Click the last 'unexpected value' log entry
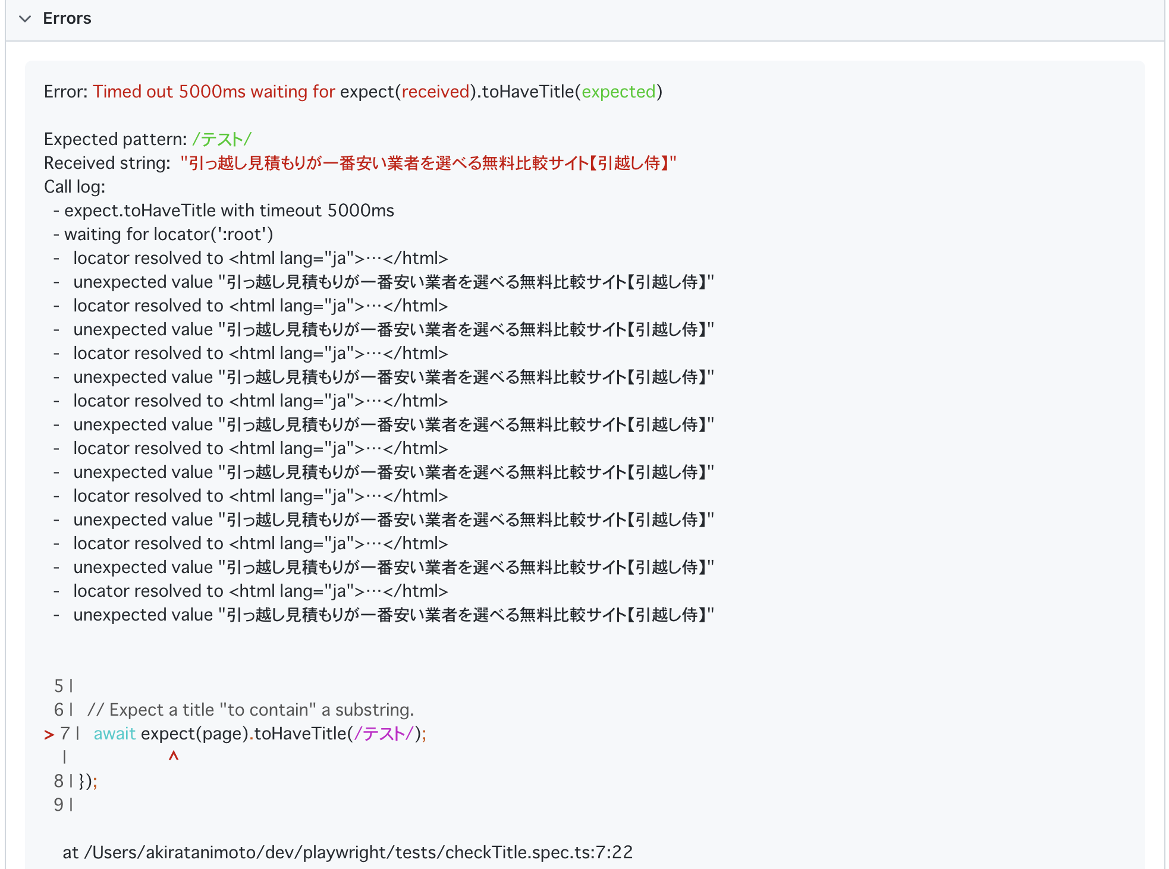This screenshot has width=1169, height=869. [x=392, y=615]
